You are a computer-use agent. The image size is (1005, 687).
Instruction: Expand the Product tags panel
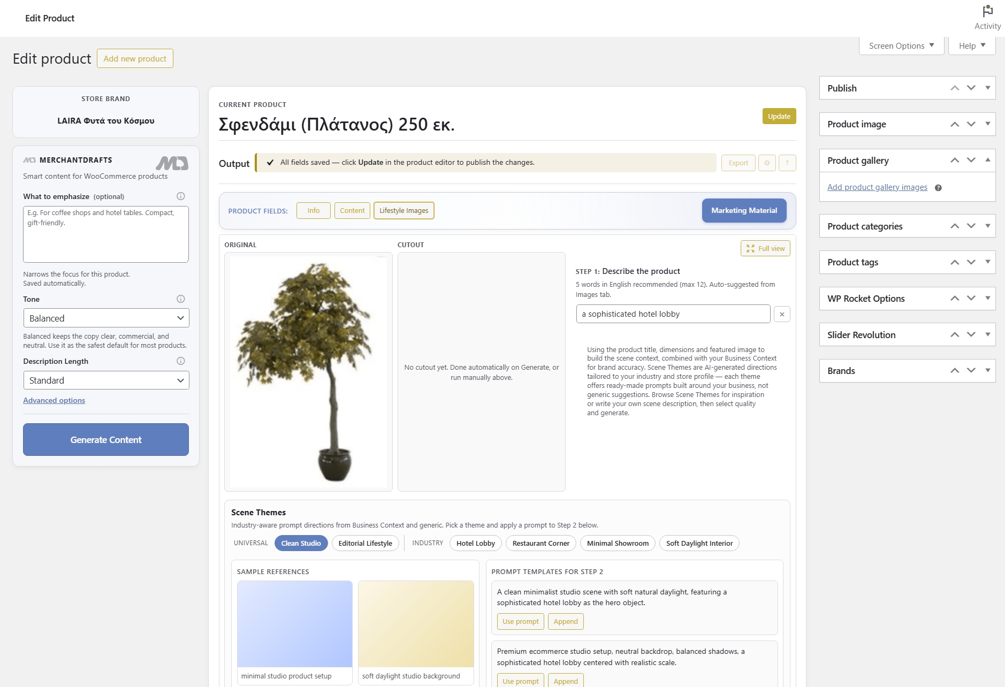[x=988, y=262]
